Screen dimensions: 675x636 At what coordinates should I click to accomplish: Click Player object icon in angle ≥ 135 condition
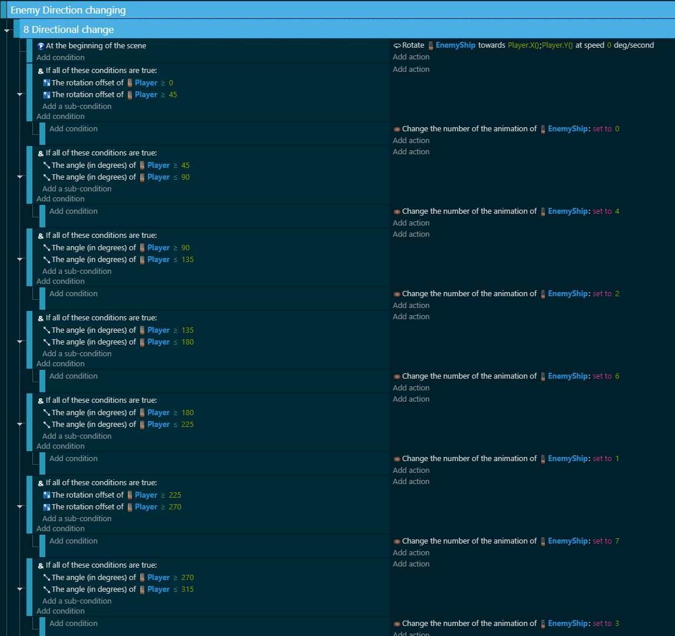[142, 330]
